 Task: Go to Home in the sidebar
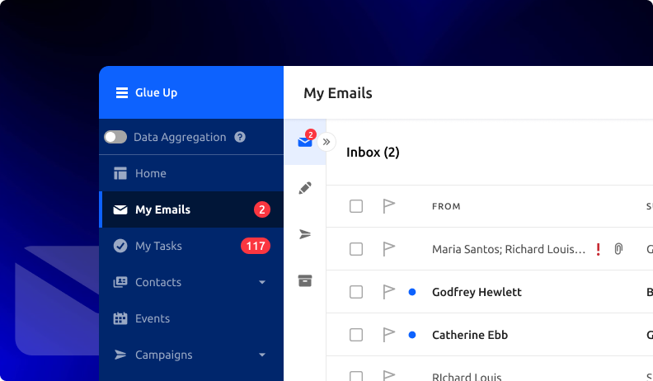point(151,173)
